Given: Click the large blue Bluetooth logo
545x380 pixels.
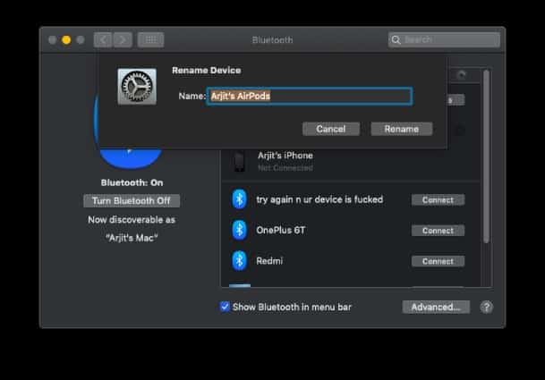Looking at the screenshot, I should pyautogui.click(x=131, y=158).
